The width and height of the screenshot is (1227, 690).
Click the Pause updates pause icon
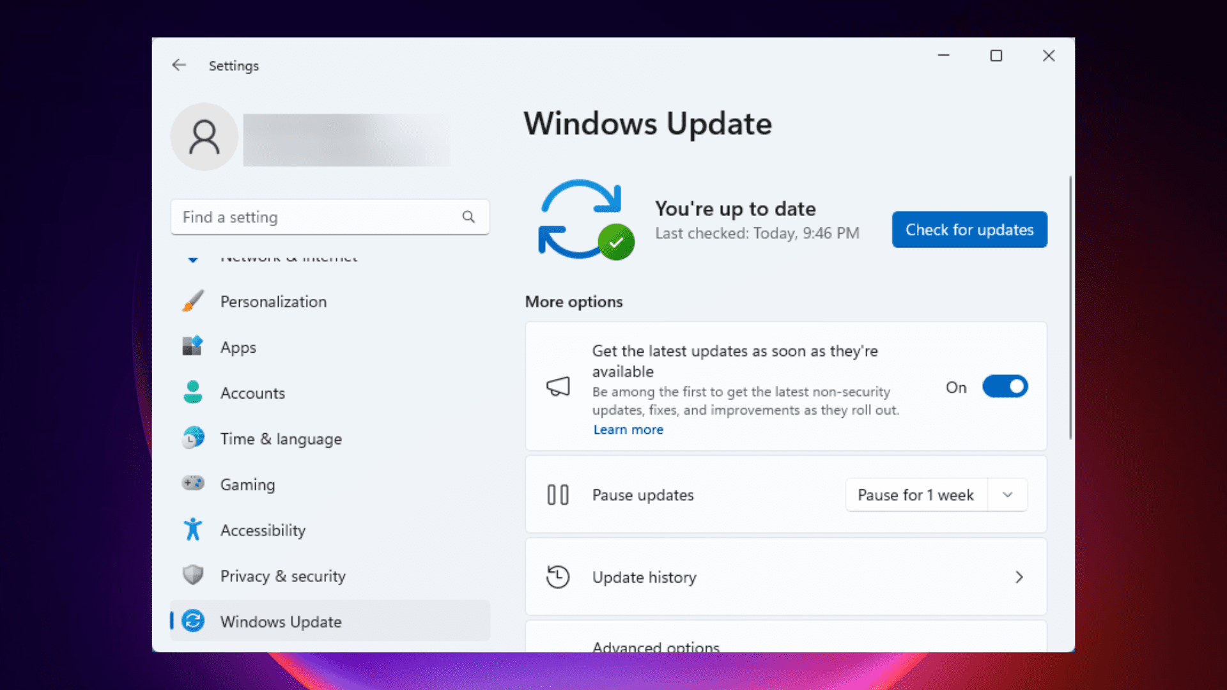click(x=558, y=495)
